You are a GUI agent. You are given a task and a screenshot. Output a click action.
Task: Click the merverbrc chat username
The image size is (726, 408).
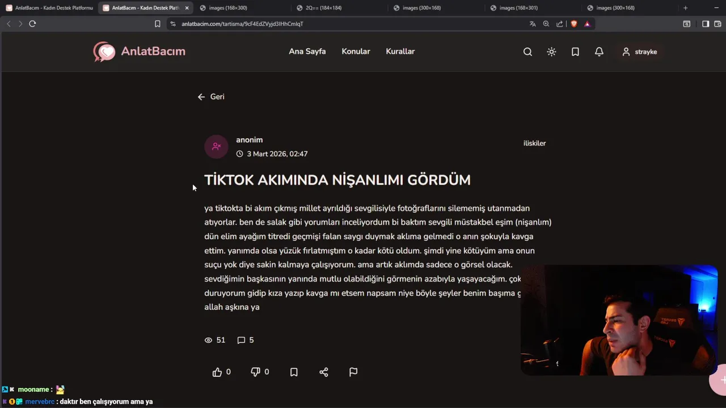tap(40, 402)
